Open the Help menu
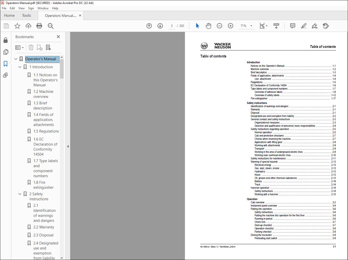The image size is (348, 260). click(55, 8)
